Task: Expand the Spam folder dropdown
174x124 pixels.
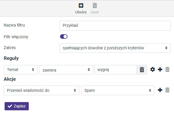Action: 118,90
